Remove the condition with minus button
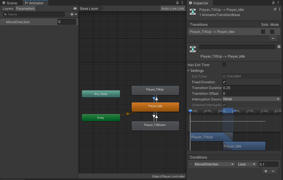Screen dimensions: 283x180 pyautogui.click(x=273, y=171)
